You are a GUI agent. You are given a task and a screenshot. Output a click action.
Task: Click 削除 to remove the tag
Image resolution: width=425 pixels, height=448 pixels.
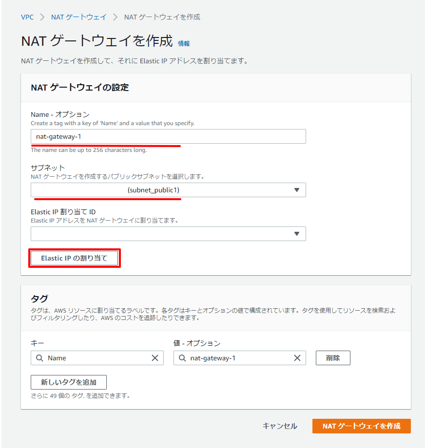coord(333,358)
